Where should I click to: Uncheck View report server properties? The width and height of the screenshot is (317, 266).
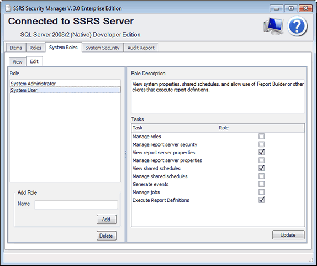[x=261, y=152]
